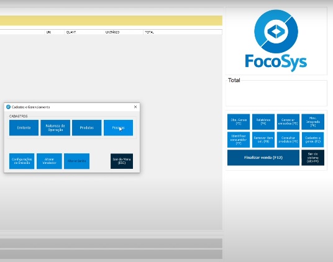This screenshot has height=262, width=333.
Task: Exit the menu with Sair do Menu (ESC)
Action: 122,161
